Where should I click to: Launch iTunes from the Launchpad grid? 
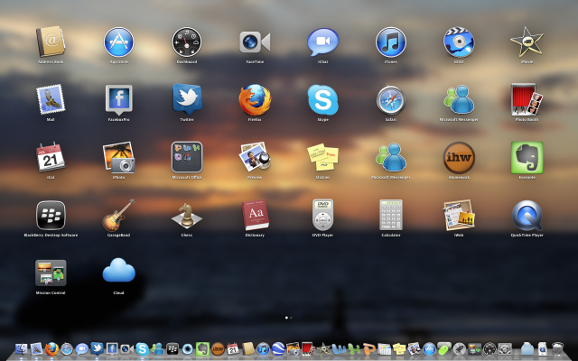point(391,42)
